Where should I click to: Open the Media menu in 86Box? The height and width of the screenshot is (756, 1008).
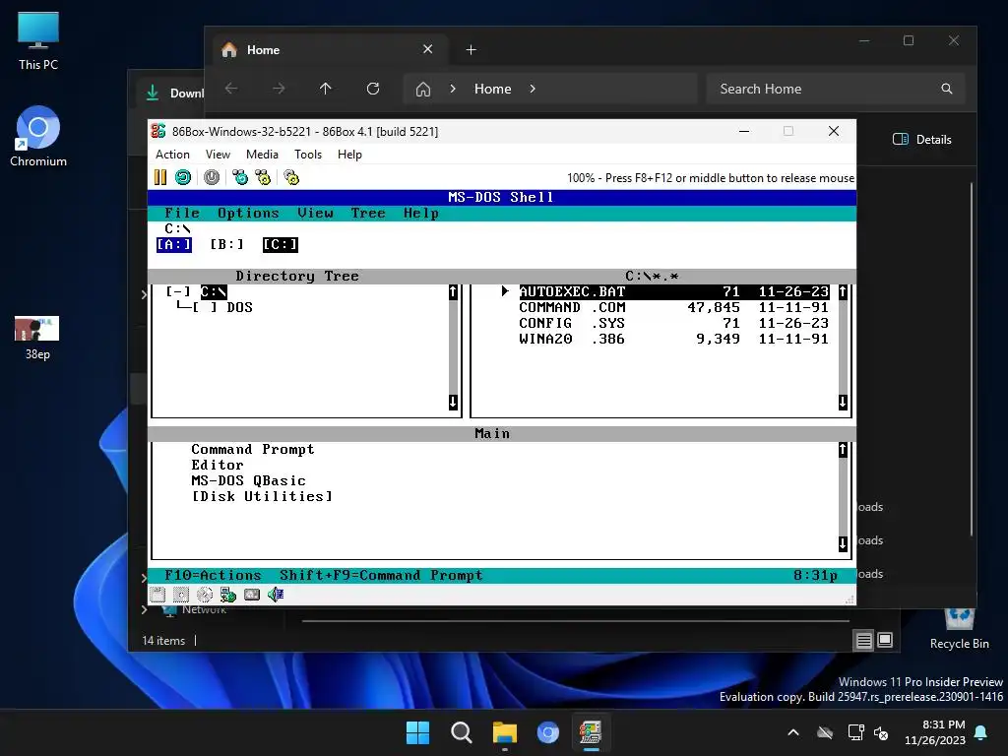(x=262, y=155)
